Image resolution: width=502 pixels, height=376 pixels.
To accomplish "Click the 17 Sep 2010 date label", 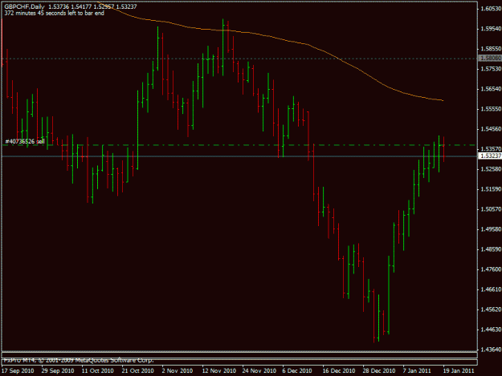I will [18, 370].
